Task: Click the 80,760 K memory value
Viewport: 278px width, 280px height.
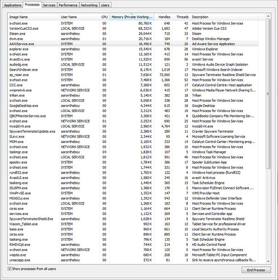Action: click(145, 24)
